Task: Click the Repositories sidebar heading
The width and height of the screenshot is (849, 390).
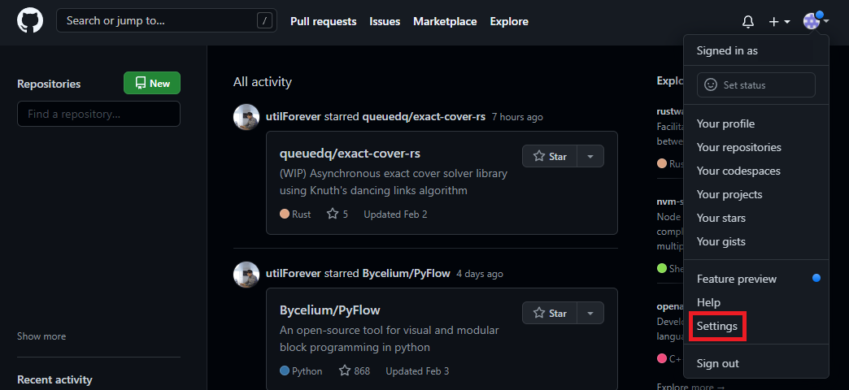Action: tap(49, 84)
